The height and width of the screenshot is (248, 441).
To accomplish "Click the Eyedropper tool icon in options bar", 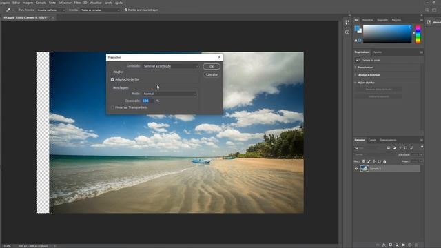I will (8, 10).
